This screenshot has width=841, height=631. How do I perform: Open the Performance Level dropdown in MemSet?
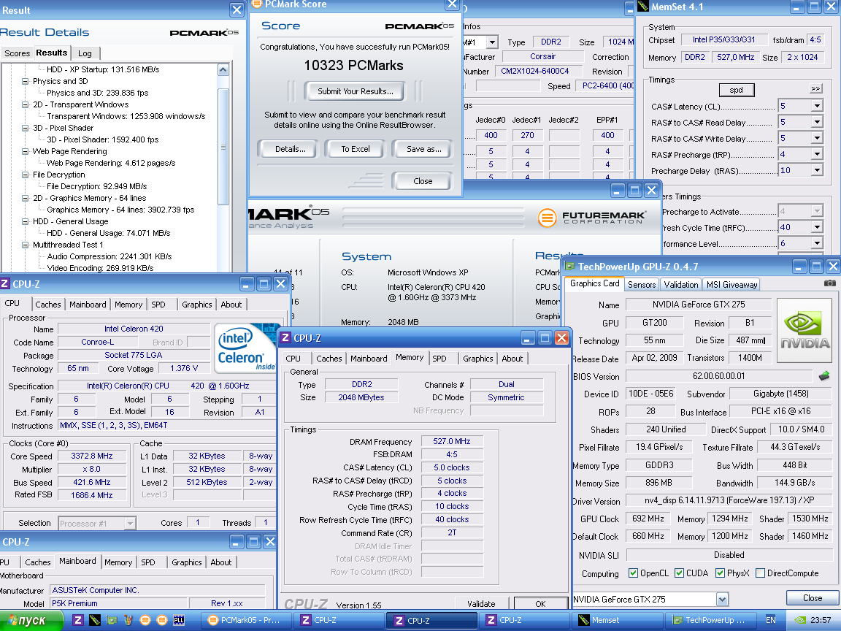pyautogui.click(x=816, y=243)
